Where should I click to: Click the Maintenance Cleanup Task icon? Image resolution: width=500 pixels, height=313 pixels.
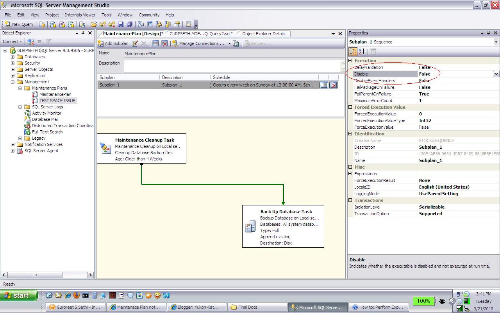coord(105,148)
